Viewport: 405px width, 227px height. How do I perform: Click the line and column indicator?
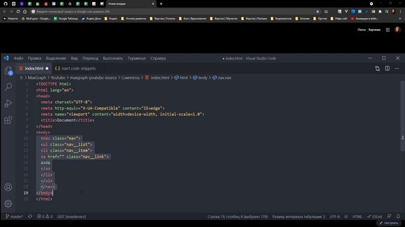pos(238,216)
